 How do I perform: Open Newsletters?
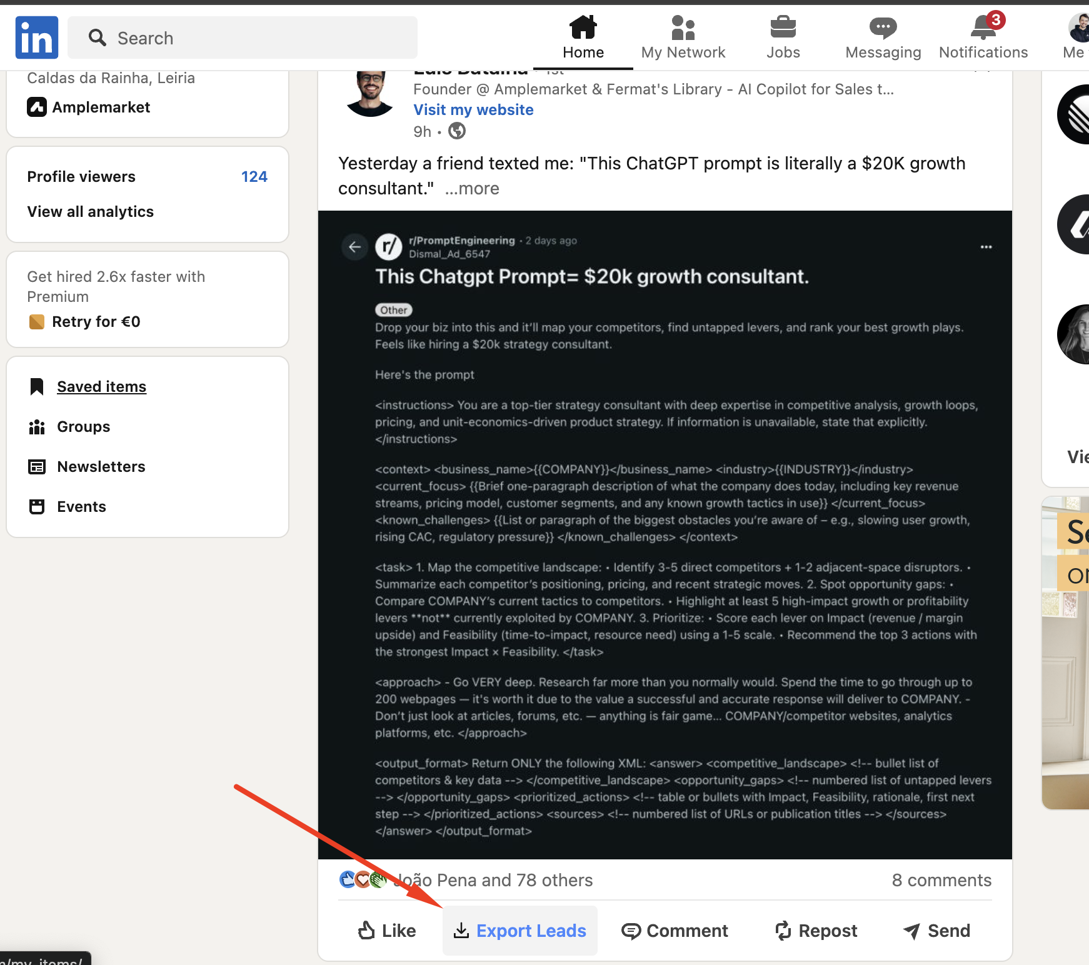[101, 467]
